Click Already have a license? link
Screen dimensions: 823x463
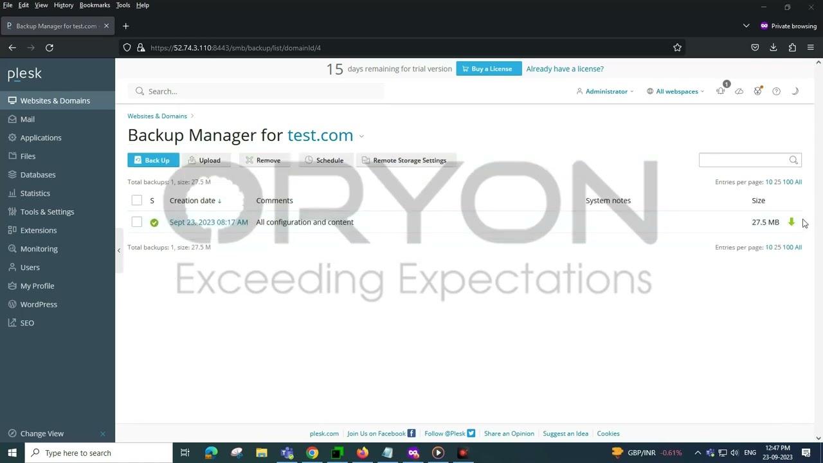(x=565, y=69)
